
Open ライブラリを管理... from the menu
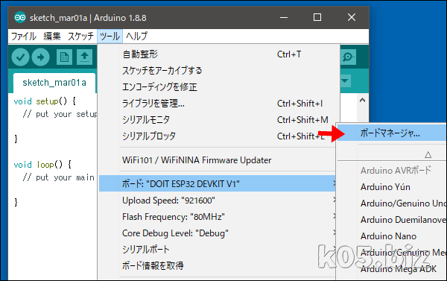click(219, 104)
